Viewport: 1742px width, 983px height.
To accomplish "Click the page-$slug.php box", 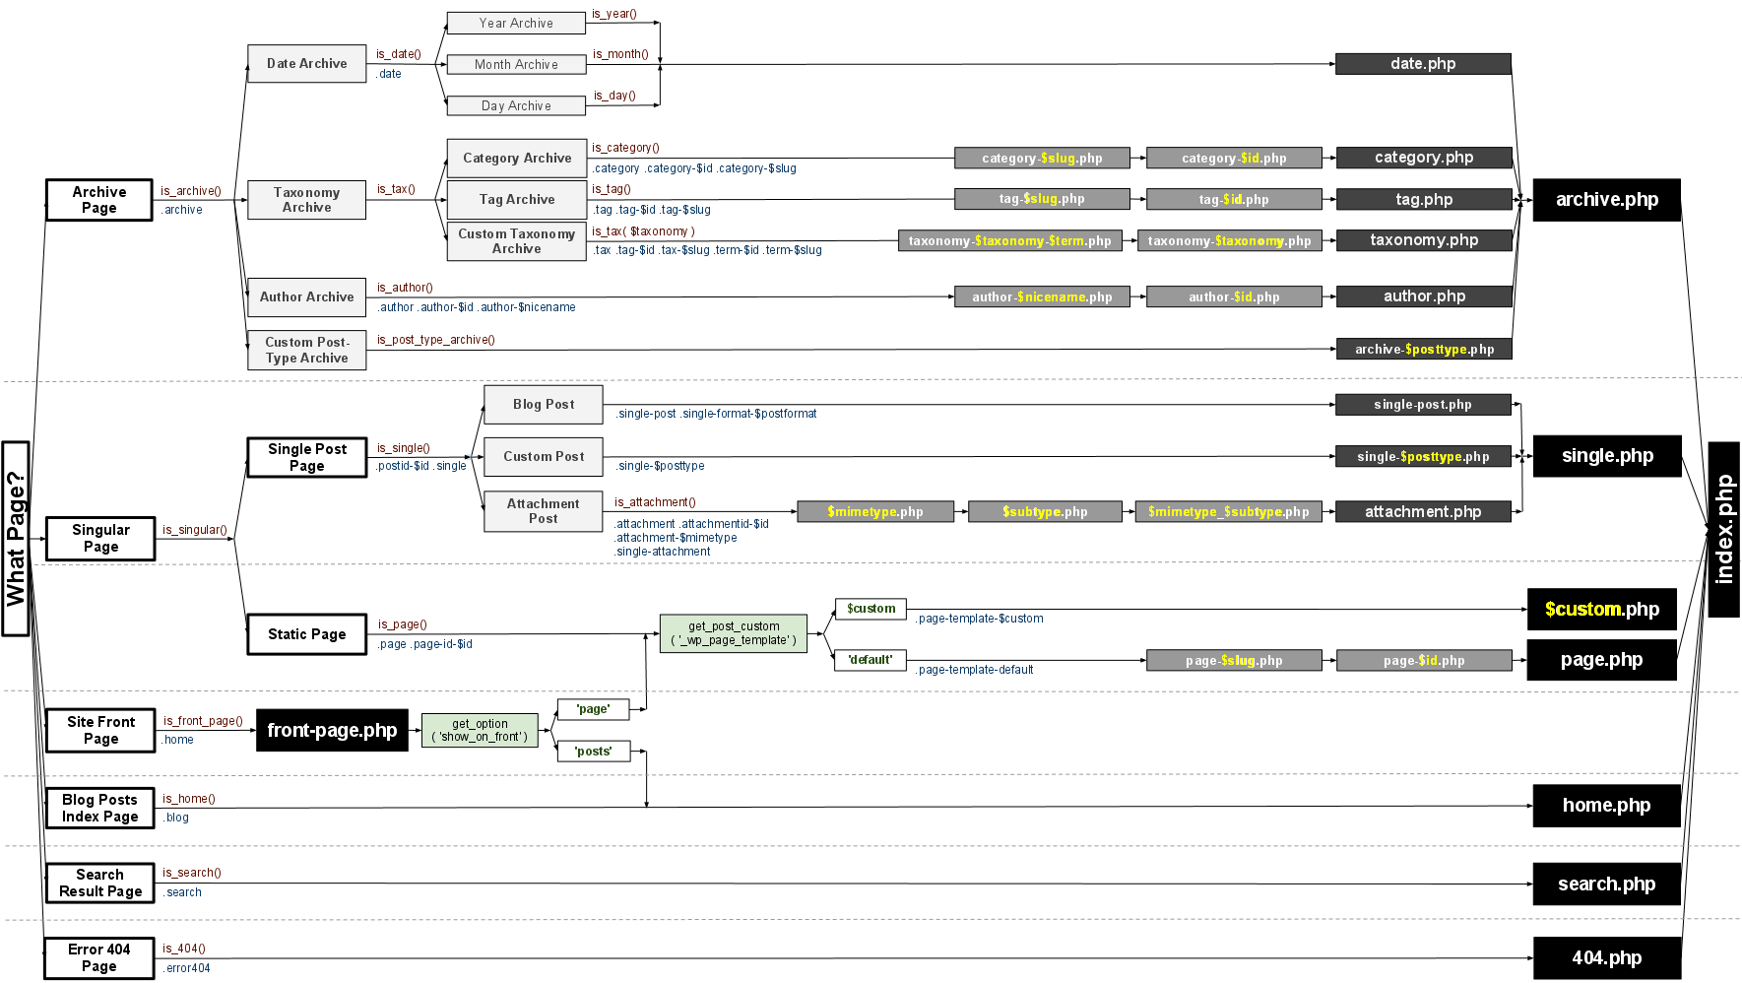I will (x=1234, y=660).
